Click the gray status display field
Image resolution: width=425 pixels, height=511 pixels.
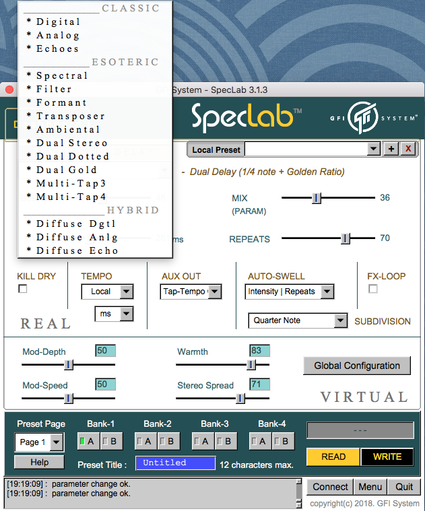pos(360,430)
